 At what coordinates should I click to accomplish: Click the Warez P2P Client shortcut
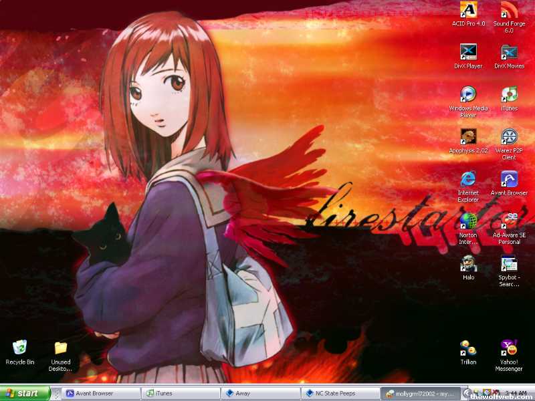click(509, 144)
